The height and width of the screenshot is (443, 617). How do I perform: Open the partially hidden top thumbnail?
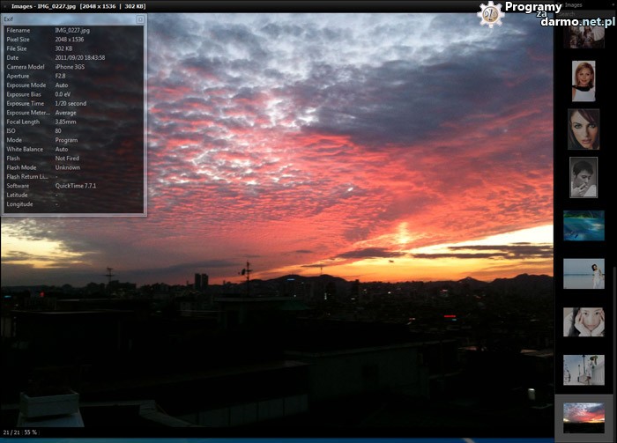tap(584, 36)
